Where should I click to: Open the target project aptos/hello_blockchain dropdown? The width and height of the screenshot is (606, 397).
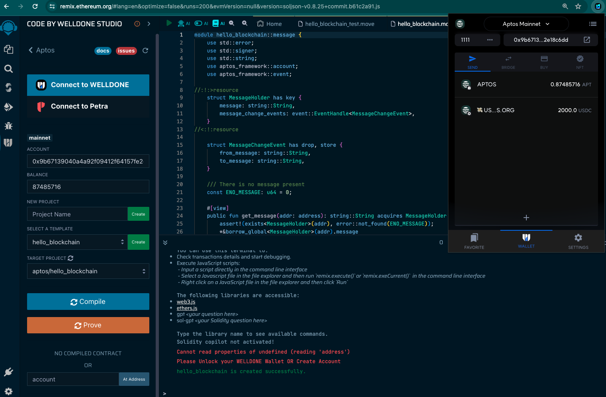tap(88, 271)
